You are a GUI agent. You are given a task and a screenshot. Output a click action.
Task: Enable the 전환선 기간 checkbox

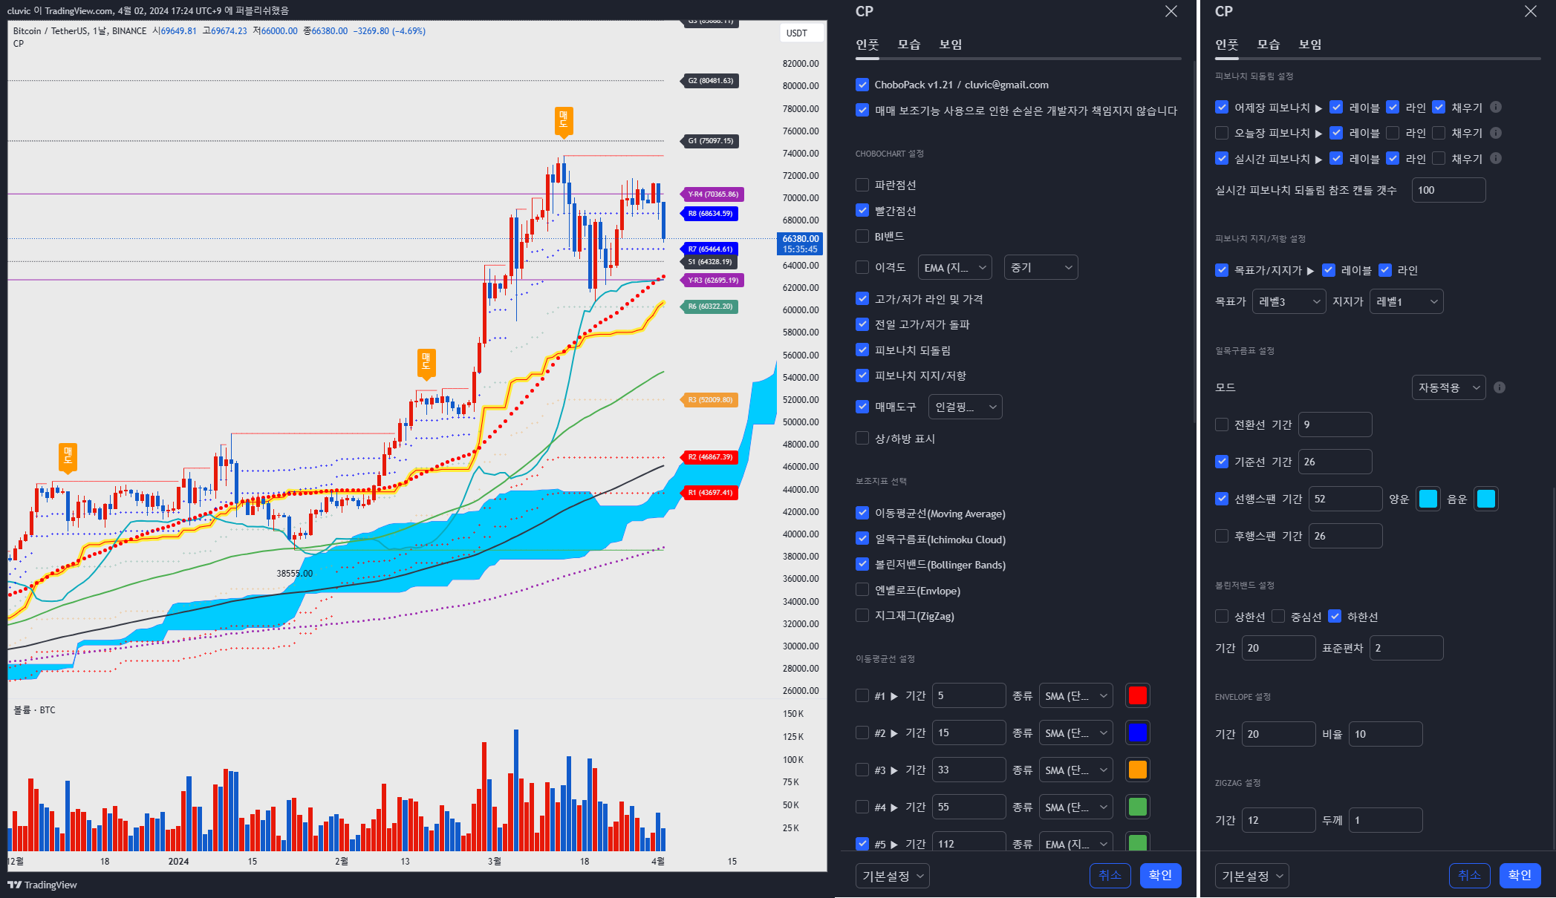point(1222,425)
